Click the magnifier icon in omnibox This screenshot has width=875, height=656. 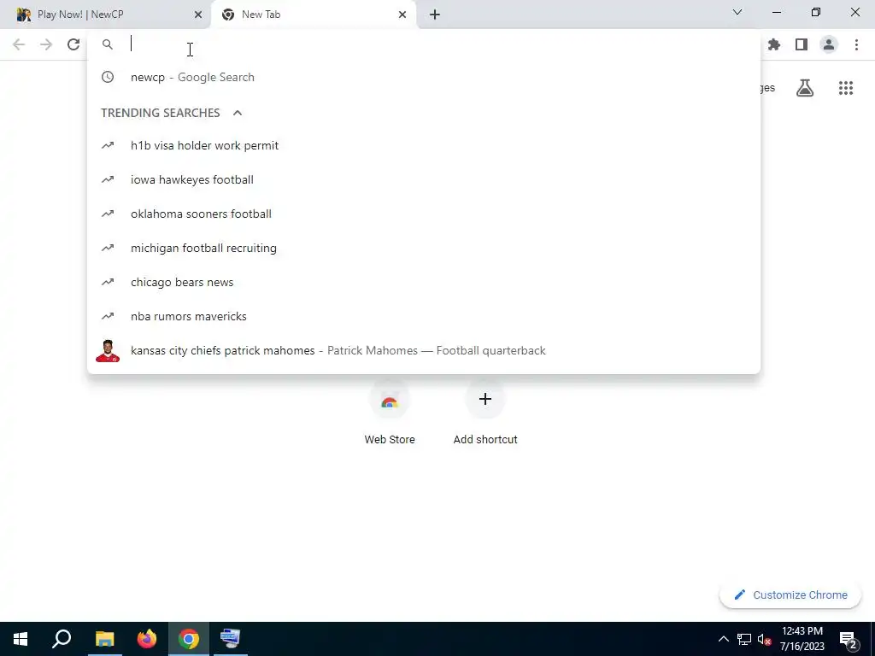[108, 44]
